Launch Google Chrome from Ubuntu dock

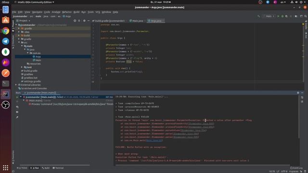point(5,31)
